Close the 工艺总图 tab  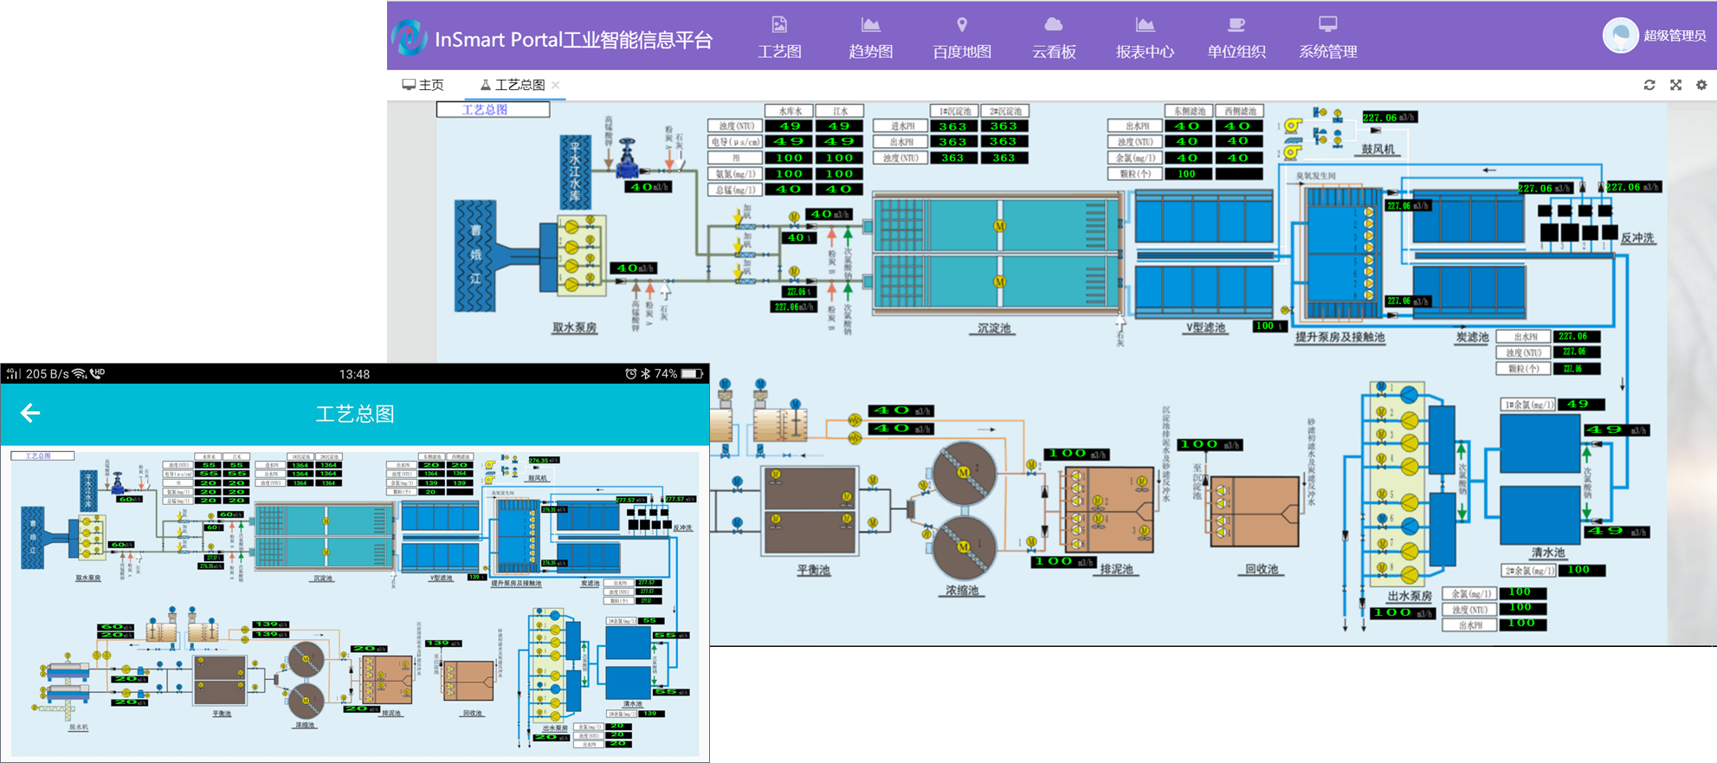[556, 85]
